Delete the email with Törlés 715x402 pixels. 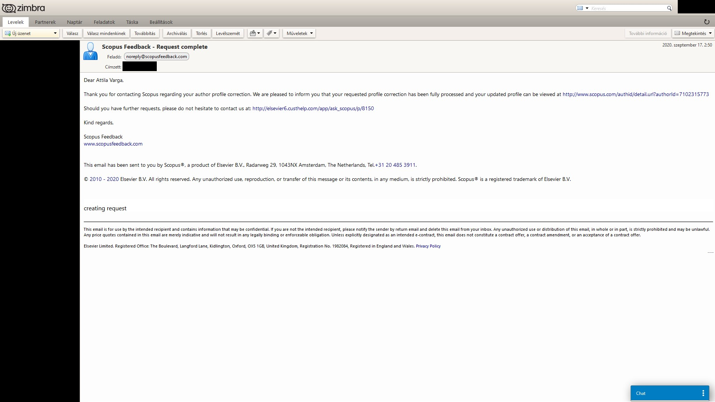pos(201,33)
